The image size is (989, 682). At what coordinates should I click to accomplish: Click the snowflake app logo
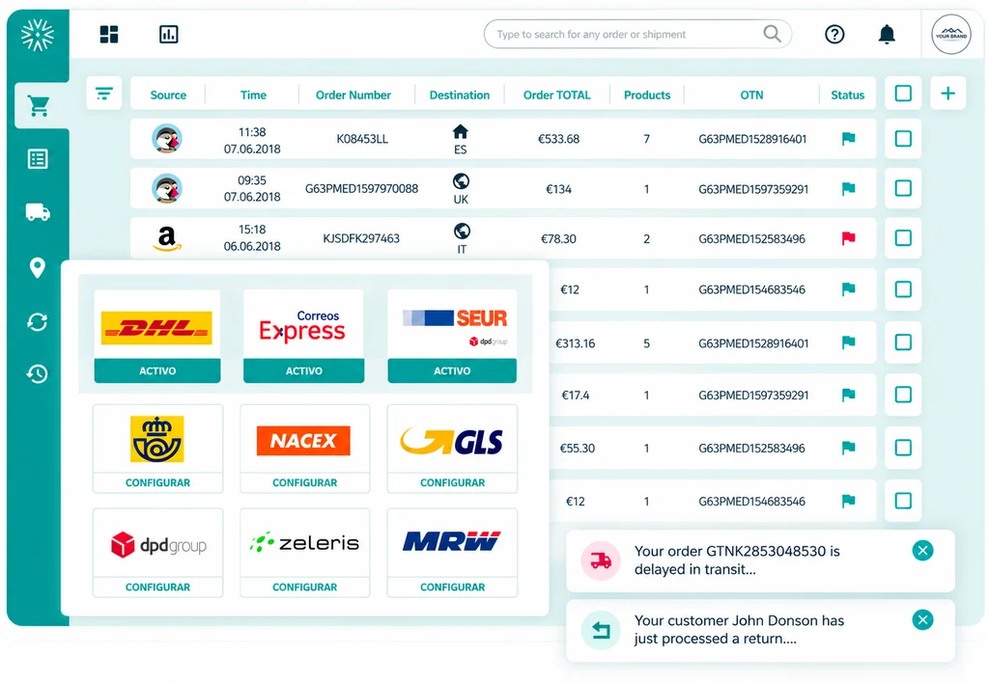pos(38,35)
